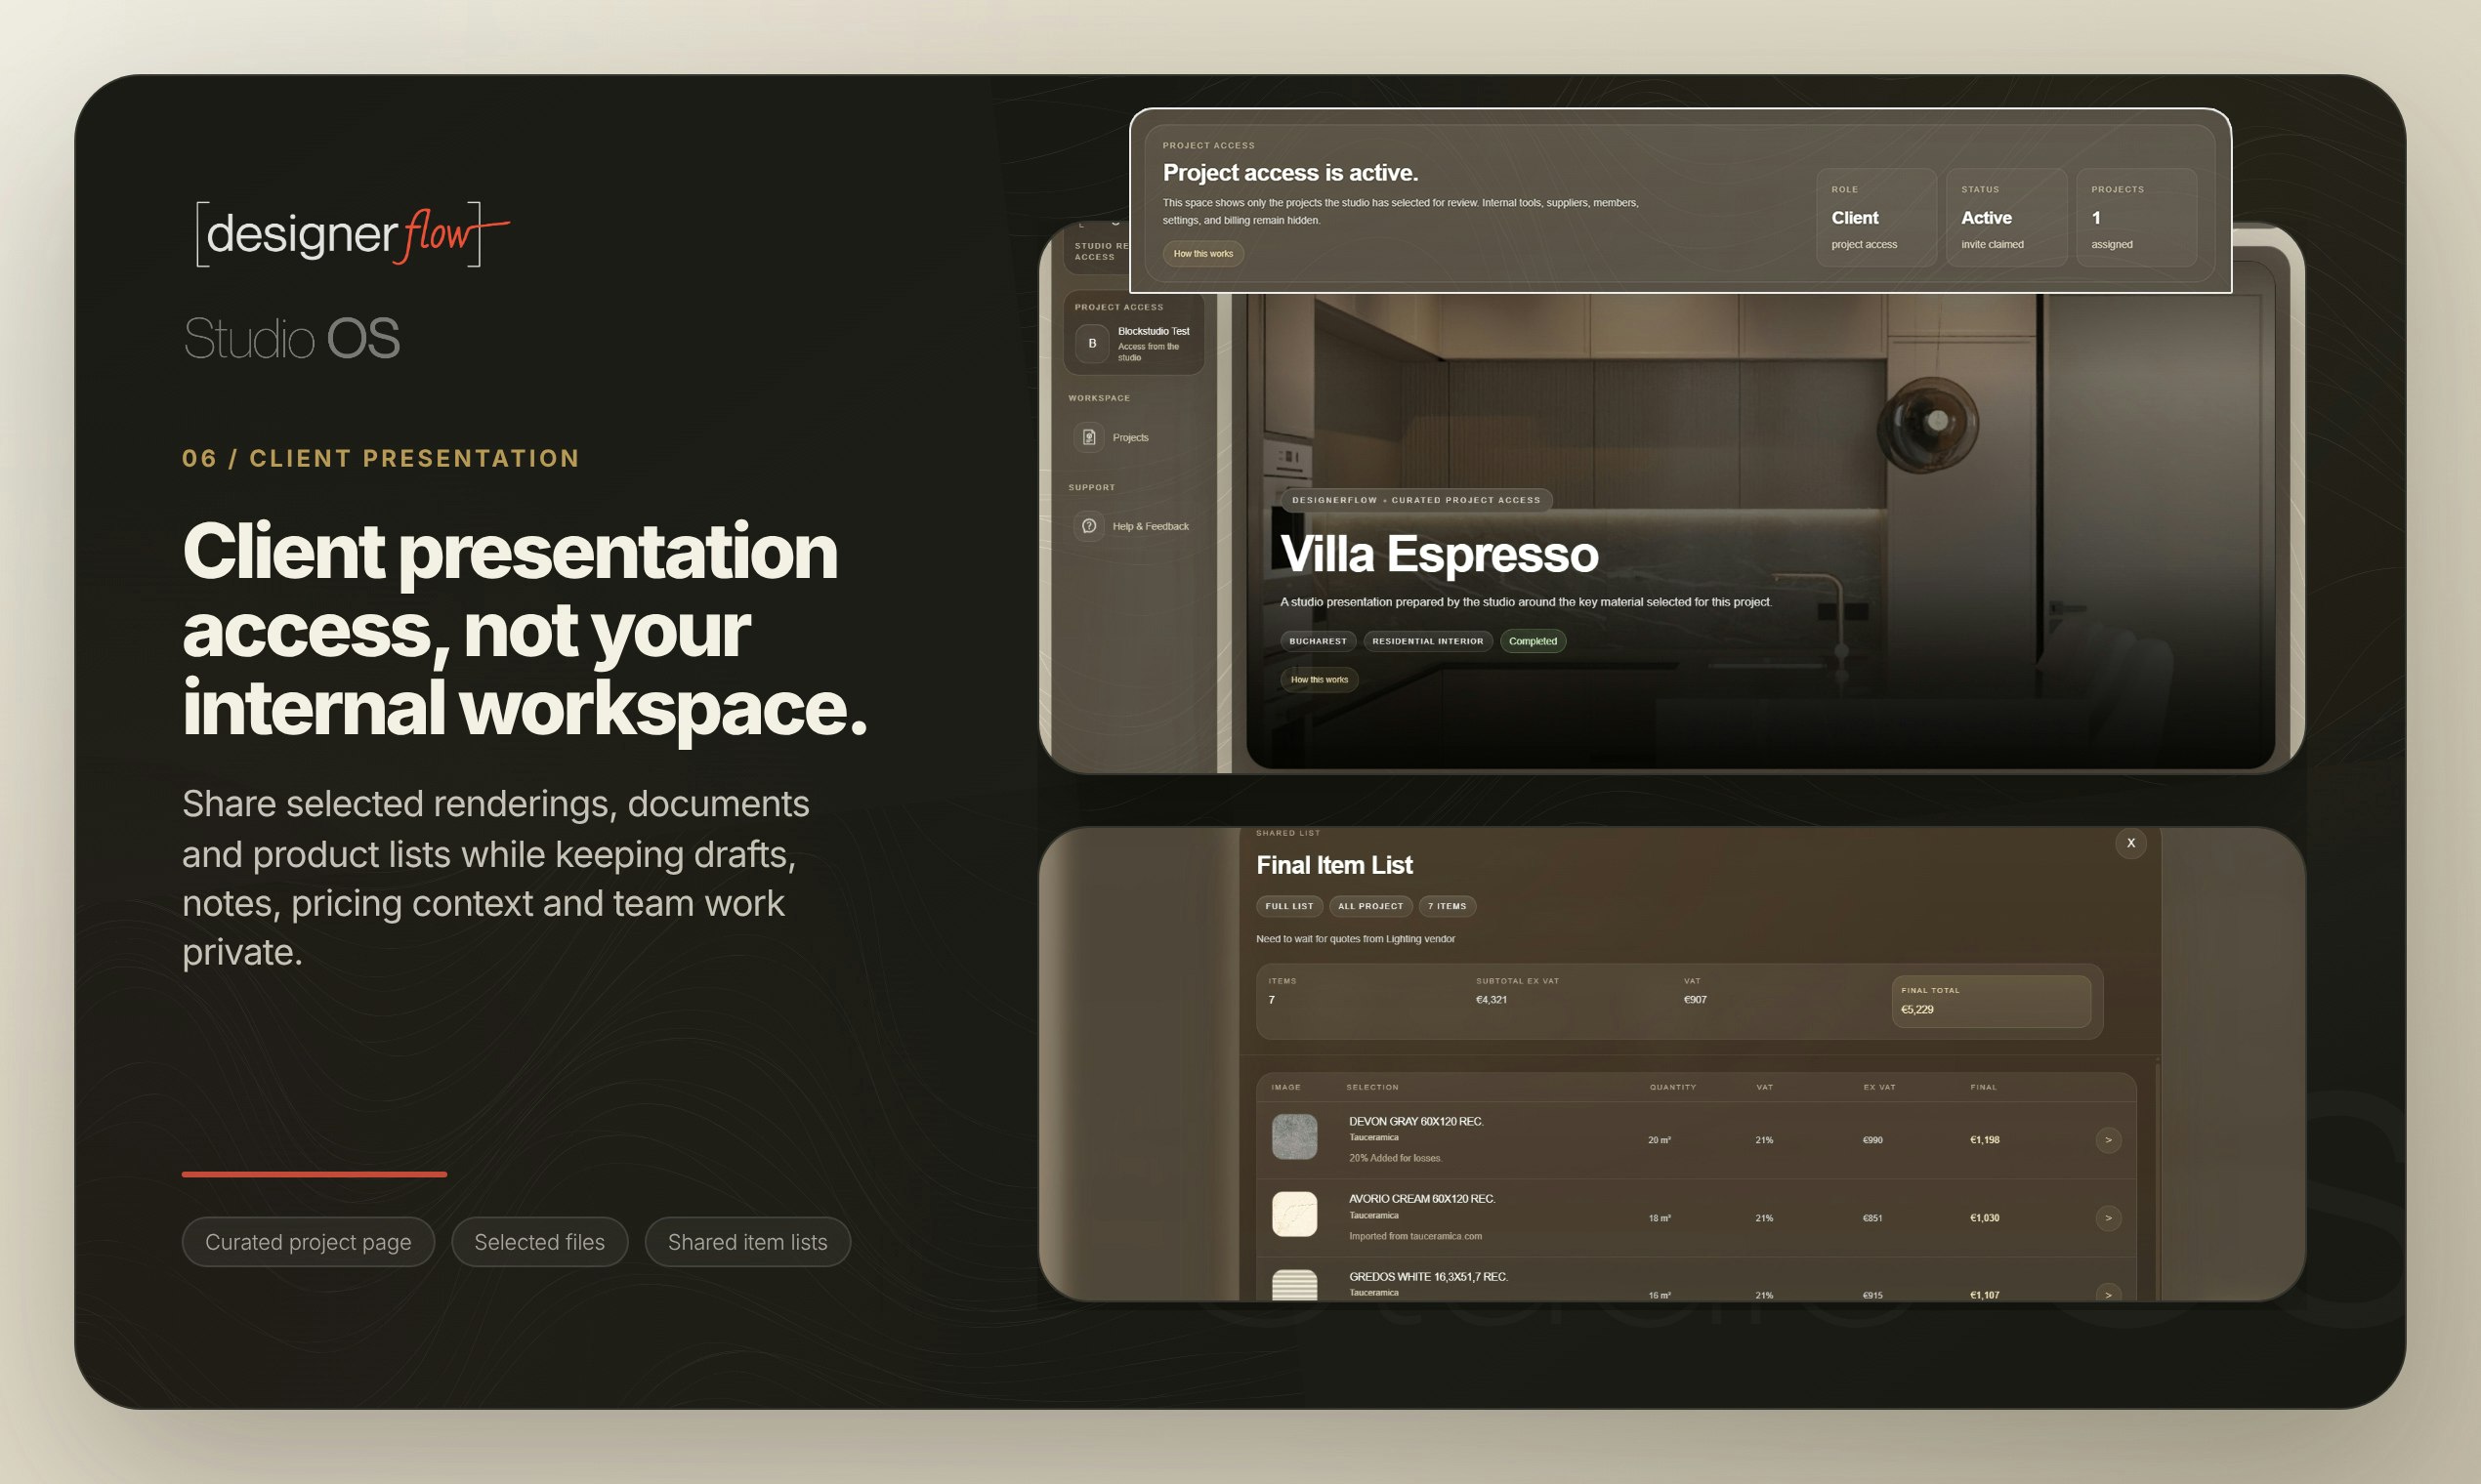Screen dimensions: 2481x1484
Task: Select the Shared item lists pill
Action: (747, 1242)
